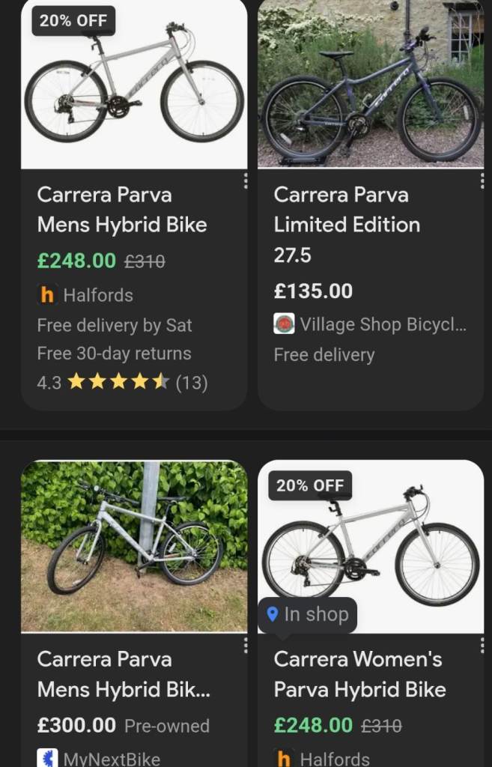Tap 20% OFF badge on Women's Parva bike
This screenshot has width=492, height=767.
(x=310, y=485)
